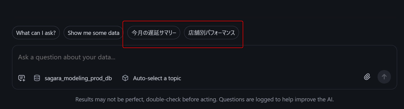
Task: Open the file attachment clip icon
Action: pyautogui.click(x=367, y=77)
